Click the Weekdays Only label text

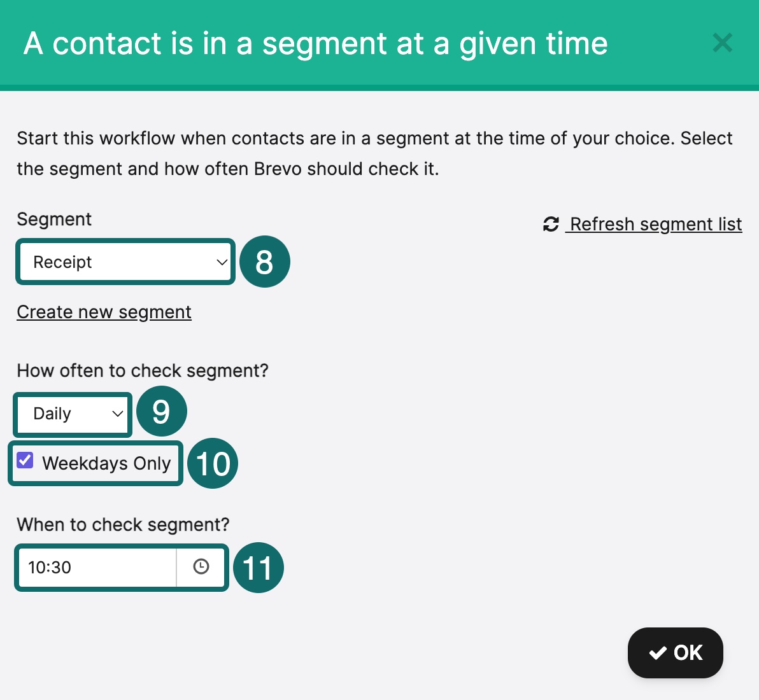pos(107,463)
